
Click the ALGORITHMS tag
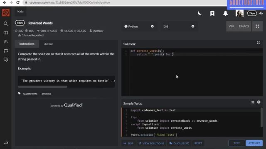coord(30,94)
